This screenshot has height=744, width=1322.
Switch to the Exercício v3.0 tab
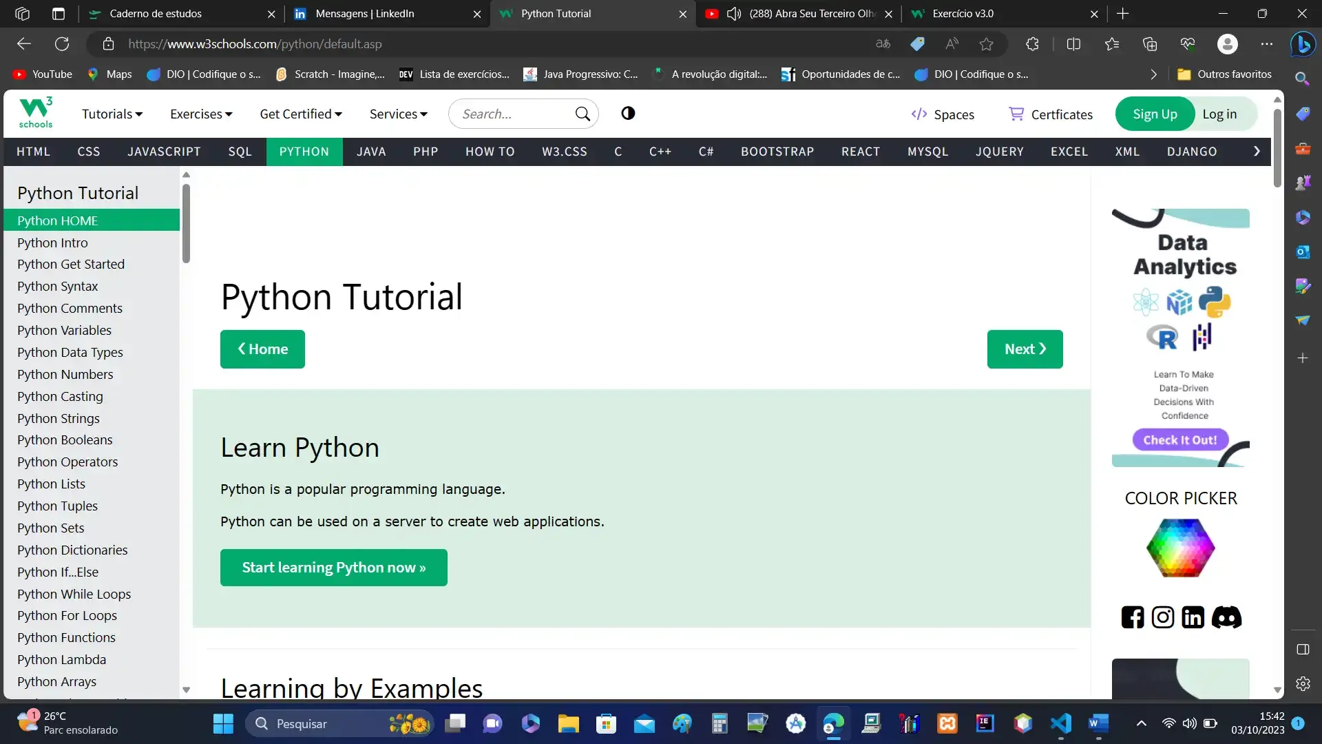[1005, 14]
